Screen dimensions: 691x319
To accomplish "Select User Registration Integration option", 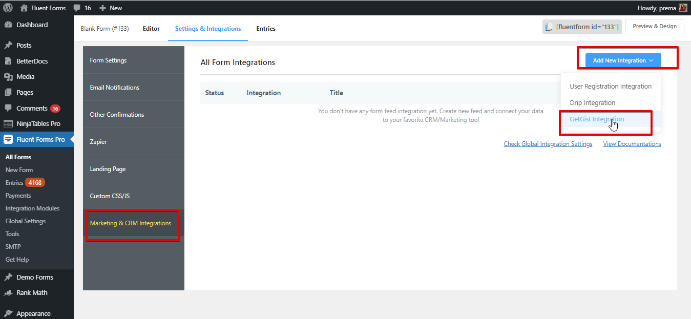I will (611, 87).
